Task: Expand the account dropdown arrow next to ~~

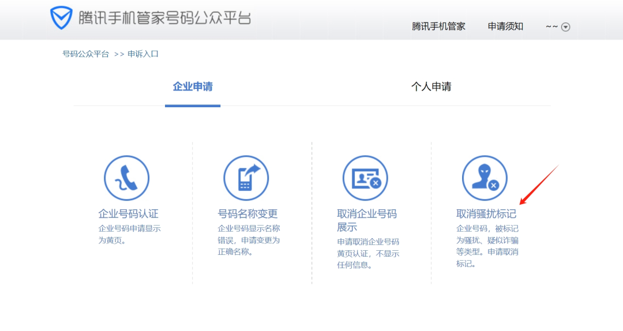Action: [x=565, y=27]
